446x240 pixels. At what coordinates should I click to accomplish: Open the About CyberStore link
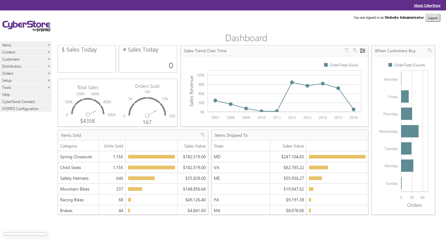(427, 6)
